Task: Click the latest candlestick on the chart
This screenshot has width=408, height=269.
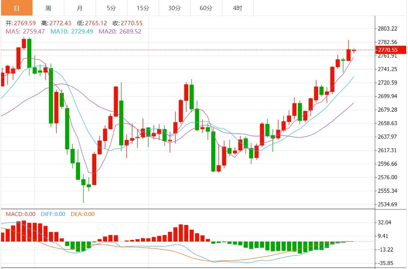Action: [355, 50]
